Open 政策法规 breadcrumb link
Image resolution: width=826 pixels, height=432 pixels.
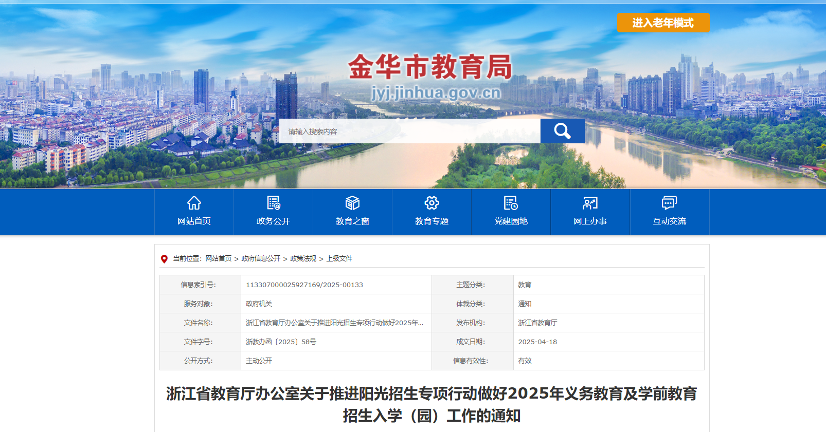pyautogui.click(x=303, y=259)
